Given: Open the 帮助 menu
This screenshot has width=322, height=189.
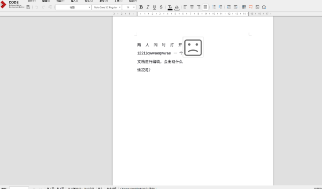Looking at the screenshot, I should [133, 1].
